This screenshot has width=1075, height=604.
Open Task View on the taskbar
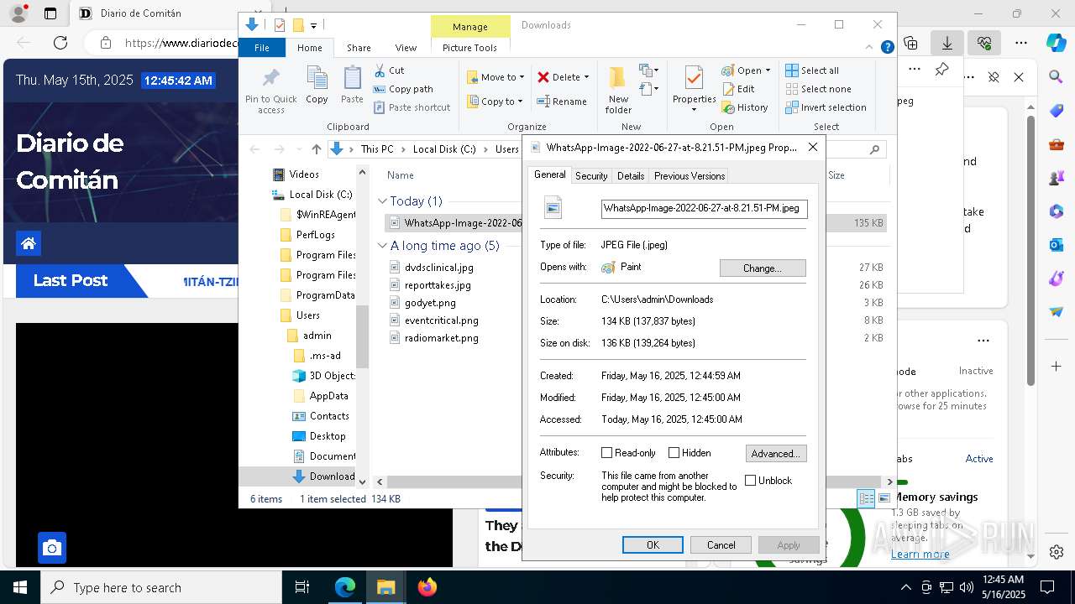[x=302, y=587]
